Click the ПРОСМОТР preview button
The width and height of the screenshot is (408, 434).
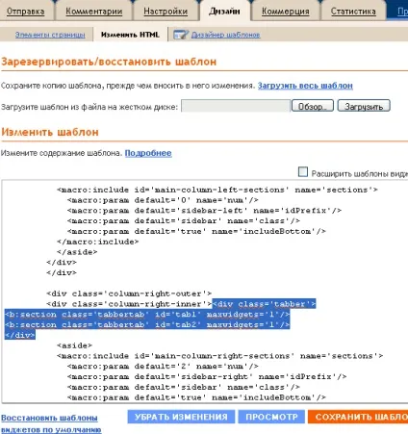tap(271, 417)
